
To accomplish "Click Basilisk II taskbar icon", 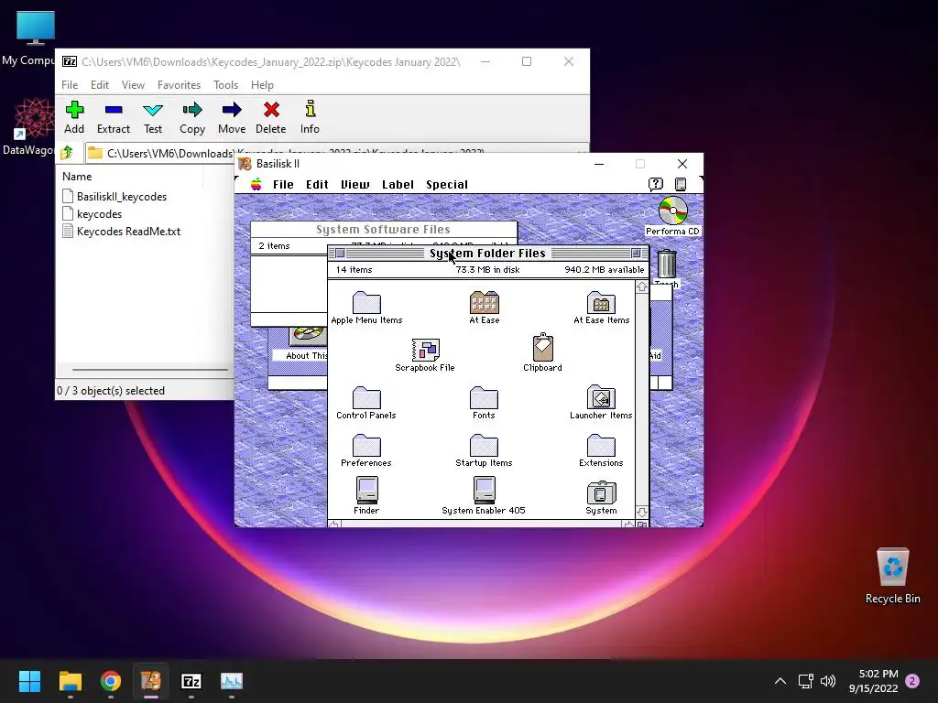I will click(x=151, y=681).
